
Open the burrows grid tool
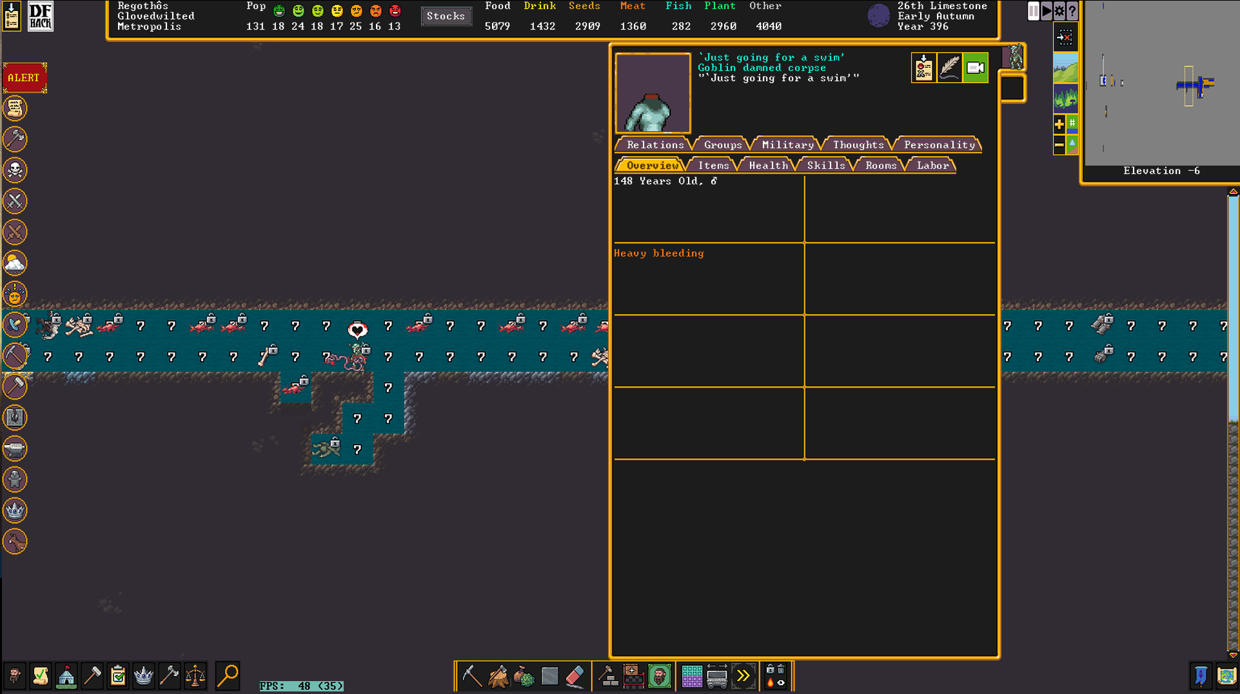(x=691, y=677)
